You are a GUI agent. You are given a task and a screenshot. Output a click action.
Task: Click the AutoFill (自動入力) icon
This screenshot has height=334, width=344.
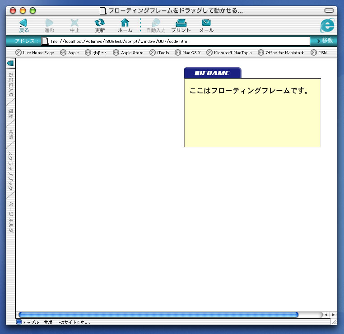(156, 23)
